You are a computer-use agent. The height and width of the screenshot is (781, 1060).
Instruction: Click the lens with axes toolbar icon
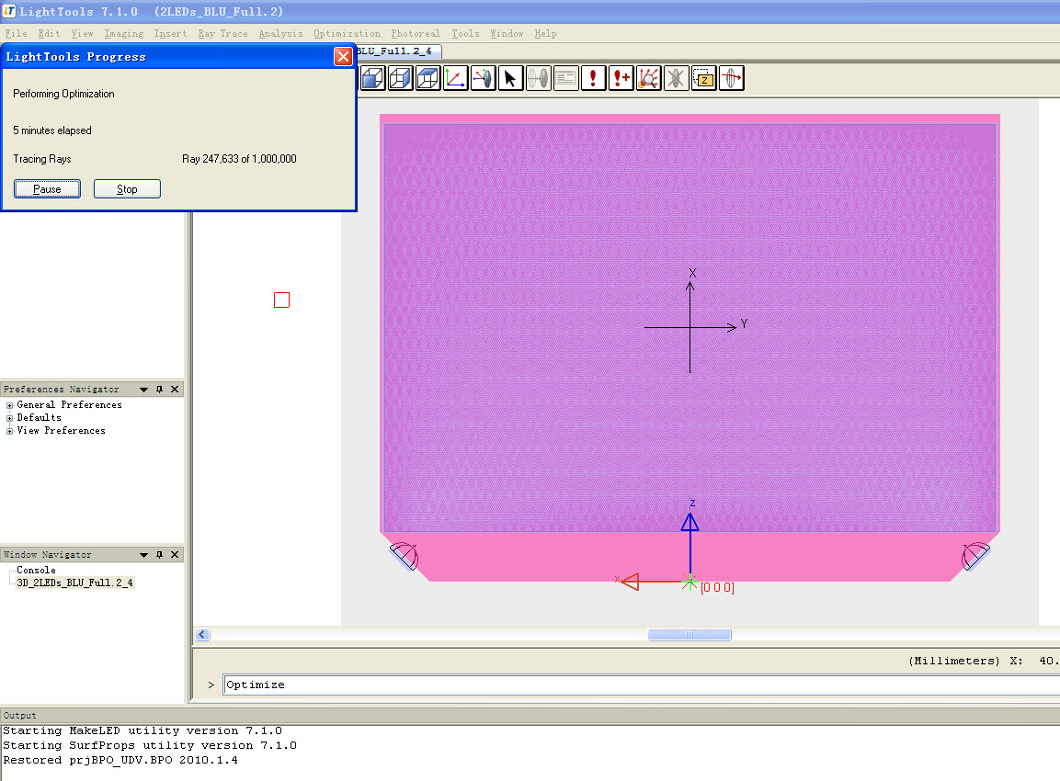click(x=484, y=78)
